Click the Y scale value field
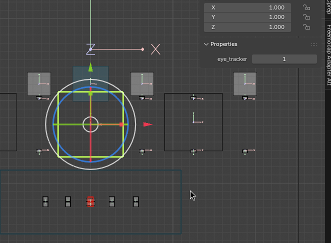The width and height of the screenshot is (331, 243). (247, 17)
